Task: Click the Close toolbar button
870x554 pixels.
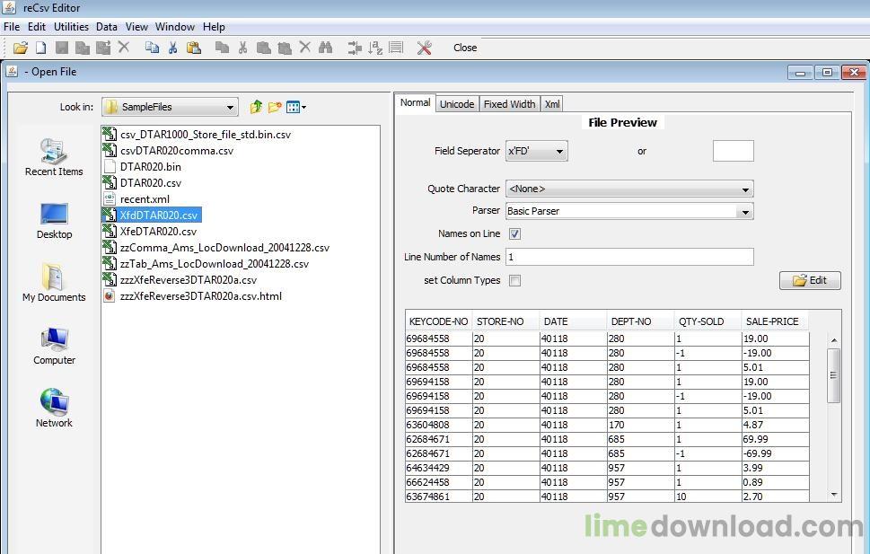Action: point(465,48)
